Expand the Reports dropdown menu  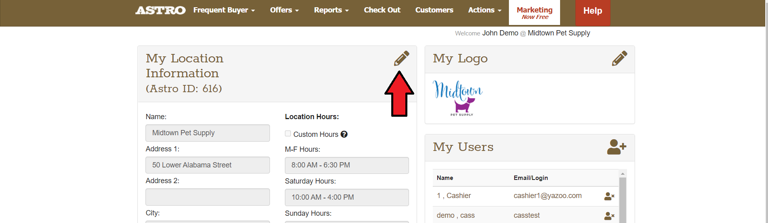(331, 10)
